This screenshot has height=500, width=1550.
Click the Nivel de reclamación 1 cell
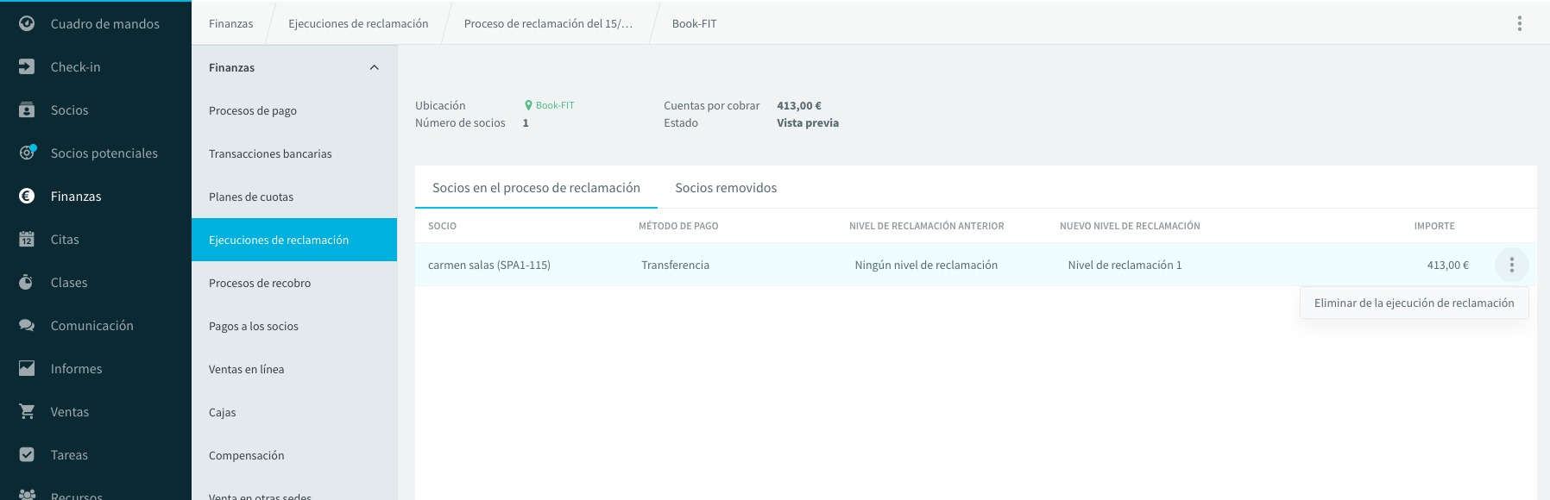point(1125,265)
